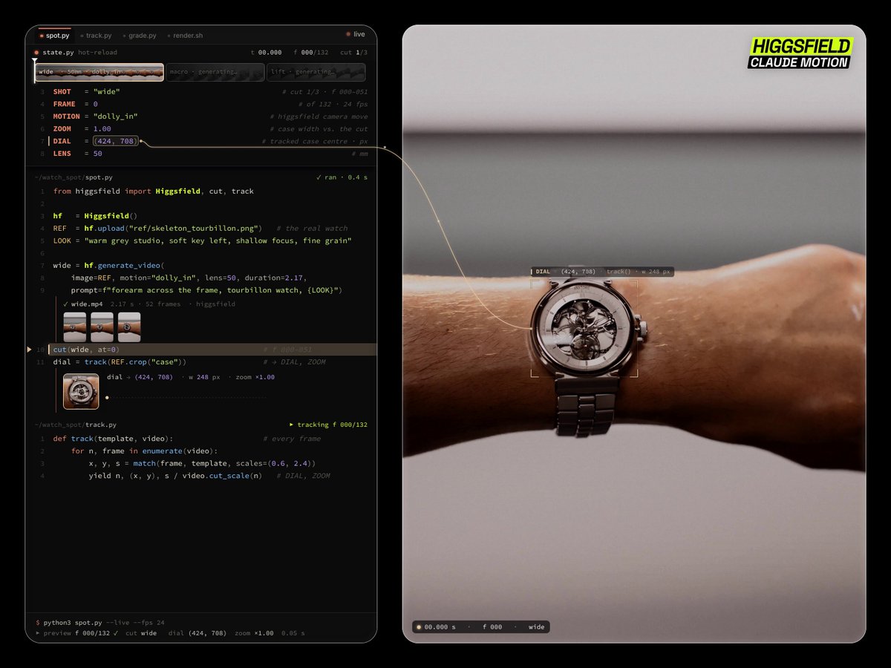Open the grade.py tab
891x668 pixels.
(140, 35)
